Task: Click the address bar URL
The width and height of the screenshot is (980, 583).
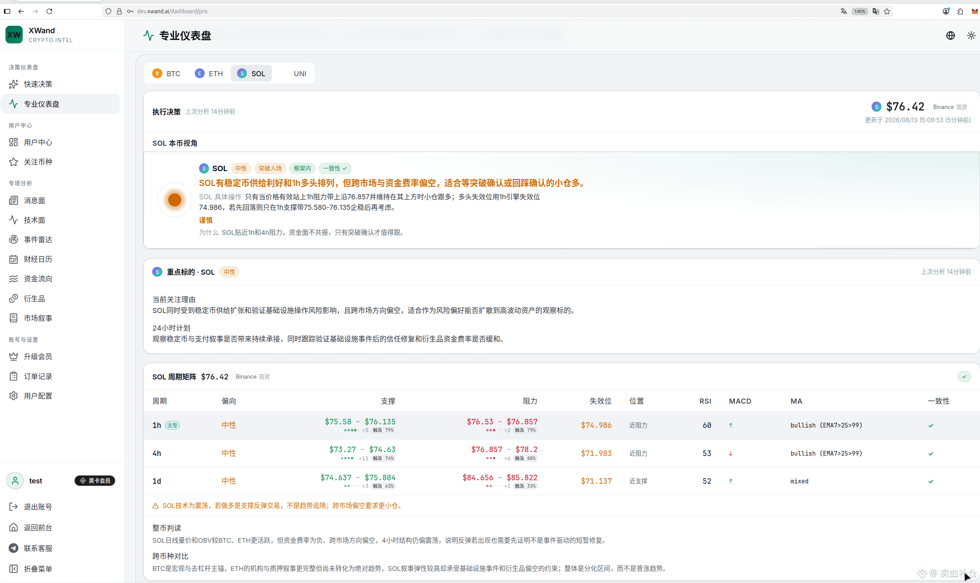Action: click(x=172, y=11)
